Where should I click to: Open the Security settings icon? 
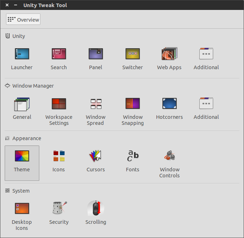[59, 207]
